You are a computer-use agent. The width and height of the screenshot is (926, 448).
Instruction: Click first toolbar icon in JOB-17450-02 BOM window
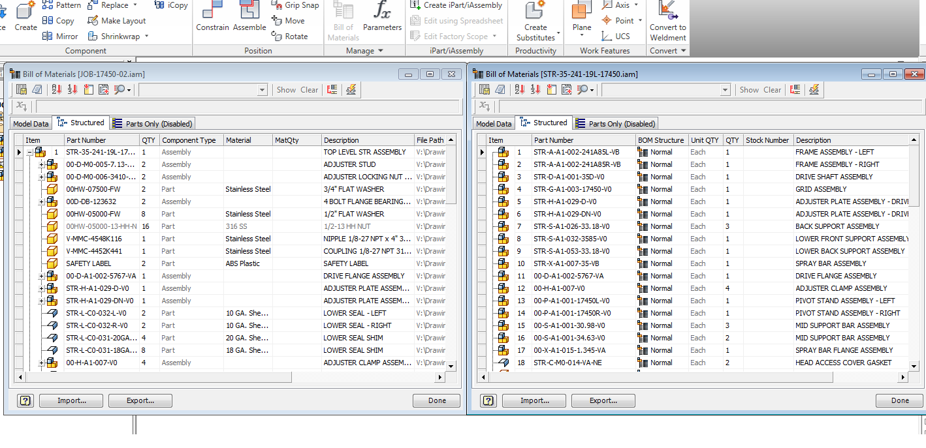pos(22,89)
